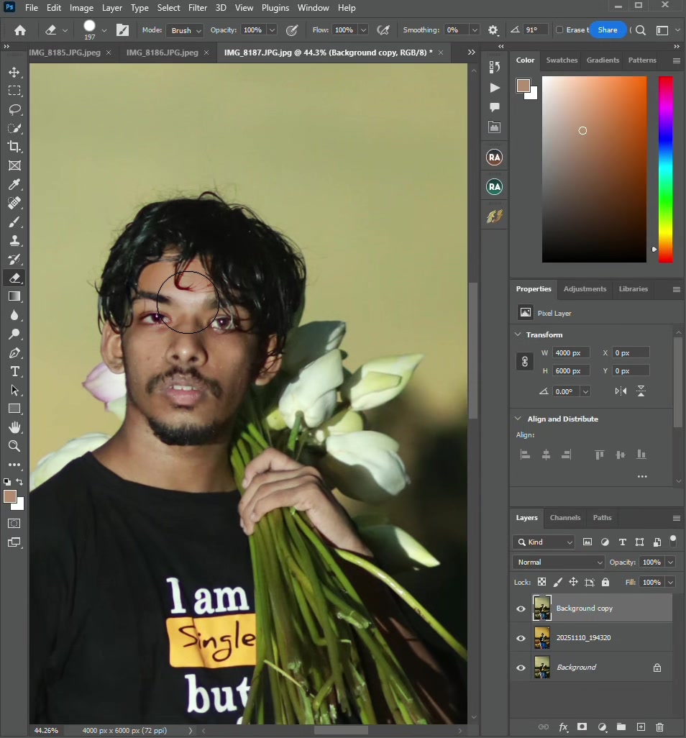Open the eraser Mode dropdown
686x738 pixels.
[x=186, y=30]
